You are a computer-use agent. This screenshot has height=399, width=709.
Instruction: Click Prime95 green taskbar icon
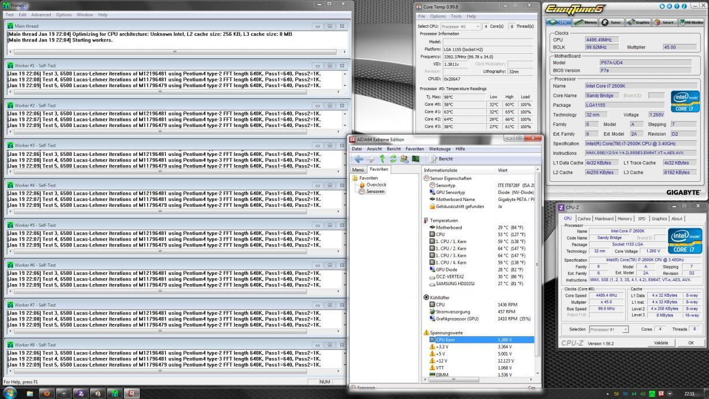pyautogui.click(x=114, y=393)
